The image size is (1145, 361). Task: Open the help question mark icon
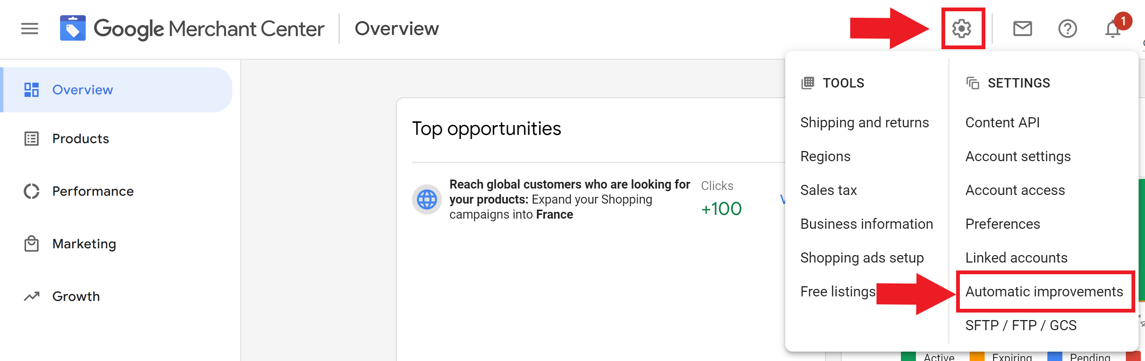point(1067,29)
